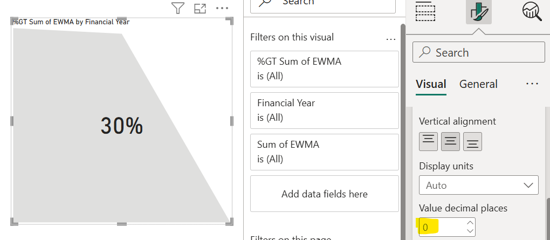Set vertical alignment to top
This screenshot has width=550, height=240.
pyautogui.click(x=428, y=141)
